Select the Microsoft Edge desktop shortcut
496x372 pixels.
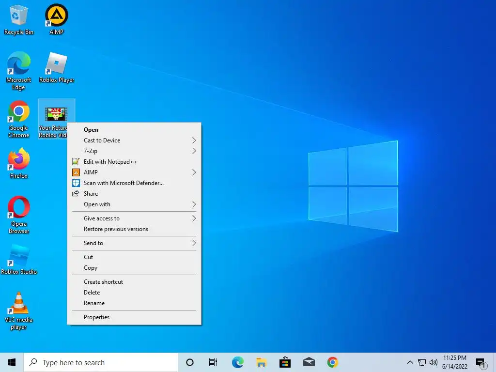click(x=19, y=71)
